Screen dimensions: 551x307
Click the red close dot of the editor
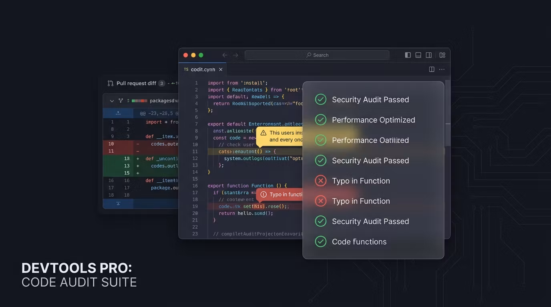[x=185, y=55]
